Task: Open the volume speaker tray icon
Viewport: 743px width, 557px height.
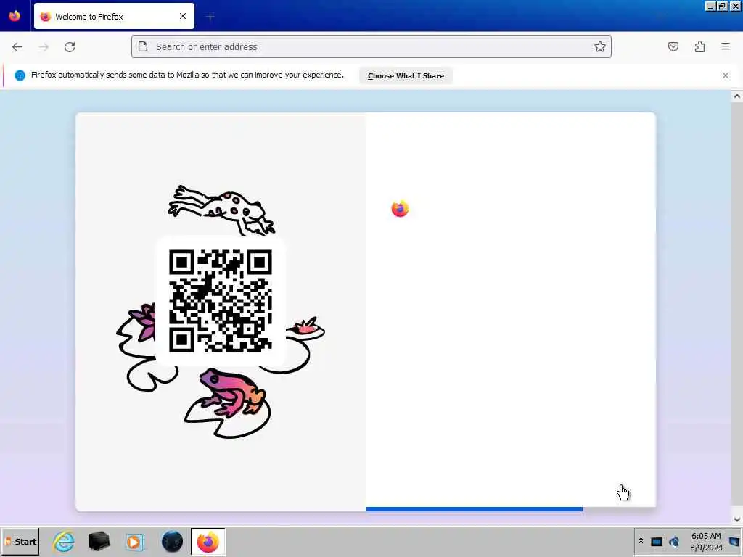Action: (x=674, y=542)
